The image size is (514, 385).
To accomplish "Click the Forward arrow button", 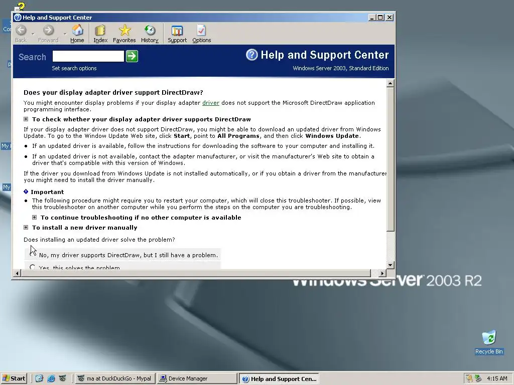I will coord(48,34).
